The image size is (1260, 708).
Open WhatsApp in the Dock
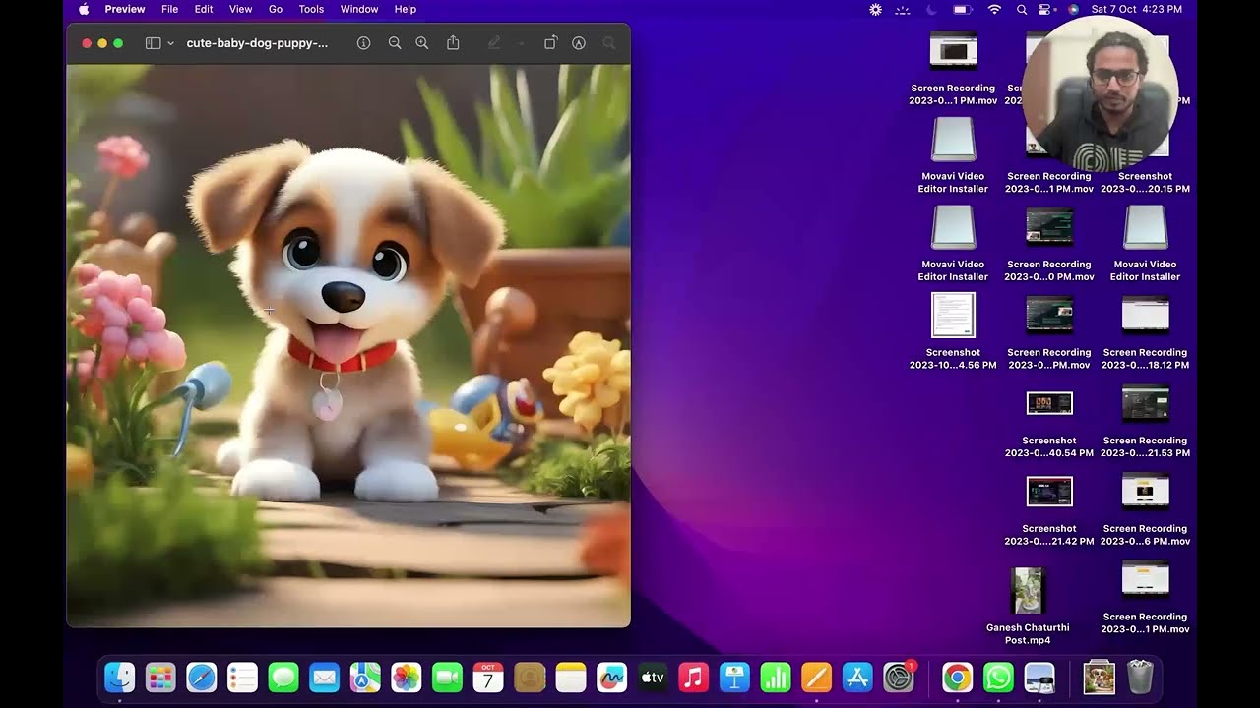[998, 677]
